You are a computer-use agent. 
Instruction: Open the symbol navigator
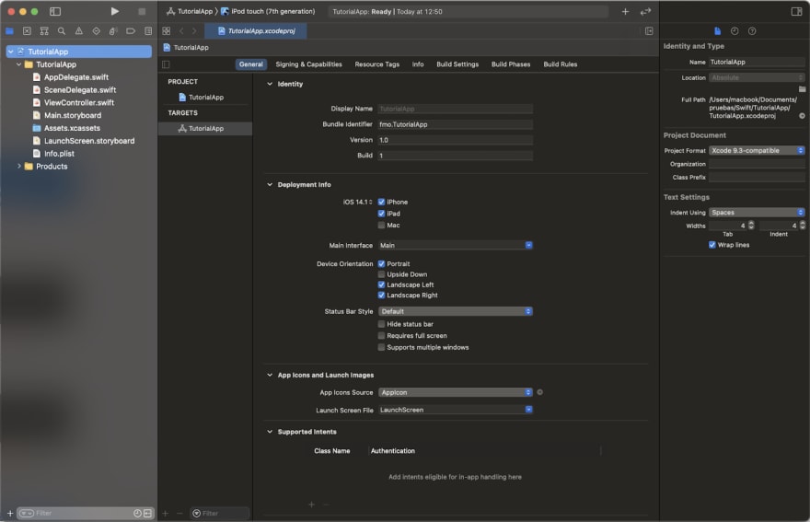click(x=44, y=31)
